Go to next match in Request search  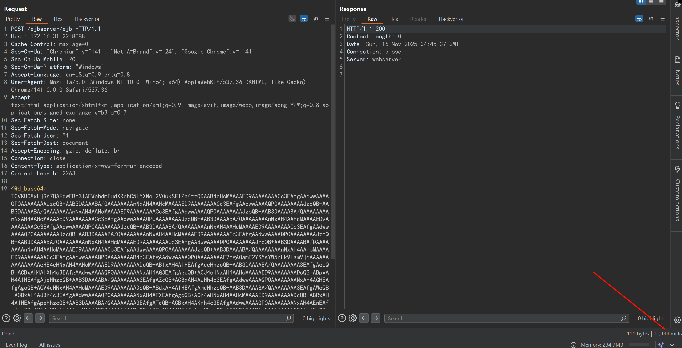(40, 318)
